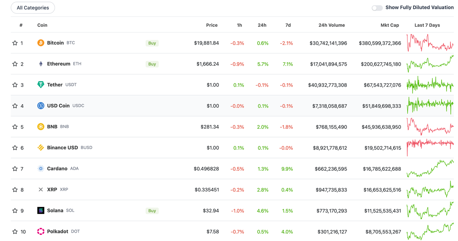Select Polkadot market cap $8,705,553,267

pos(383,232)
